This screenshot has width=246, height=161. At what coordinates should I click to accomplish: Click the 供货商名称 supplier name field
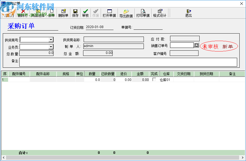tap(114, 39)
